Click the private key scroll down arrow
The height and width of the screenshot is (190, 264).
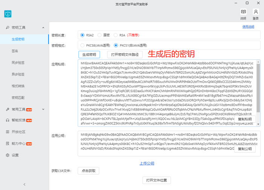[x=258, y=124]
